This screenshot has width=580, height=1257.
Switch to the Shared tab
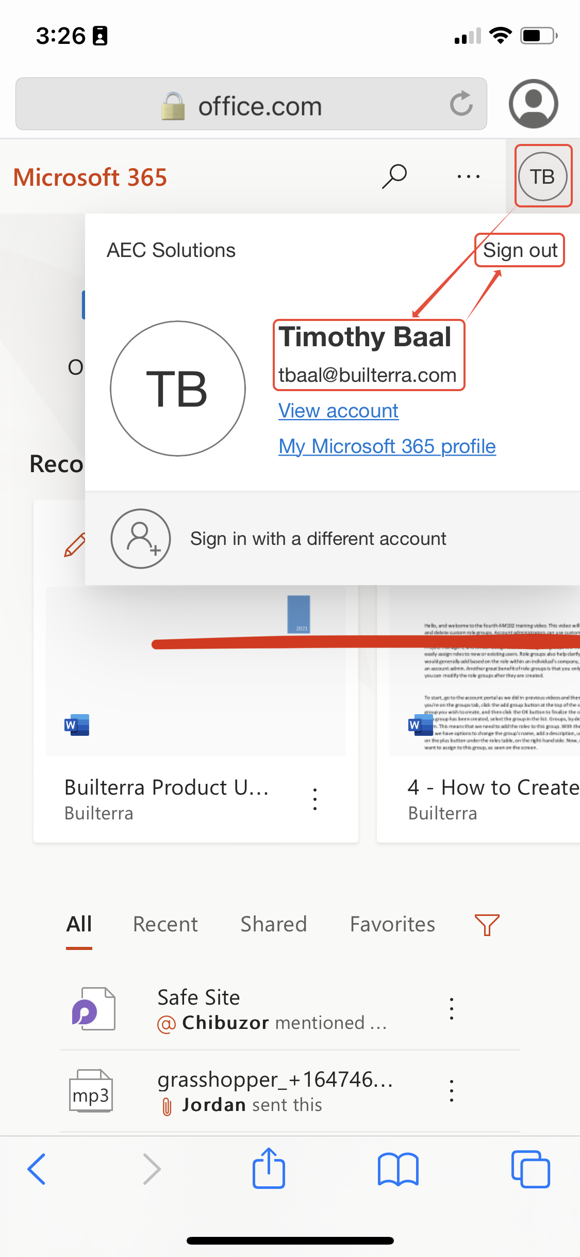pyautogui.click(x=274, y=925)
